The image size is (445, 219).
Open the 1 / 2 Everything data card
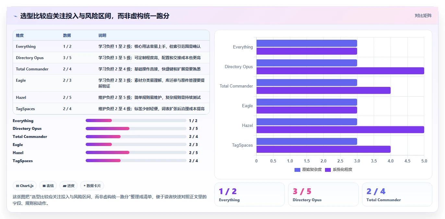[x=249, y=194]
